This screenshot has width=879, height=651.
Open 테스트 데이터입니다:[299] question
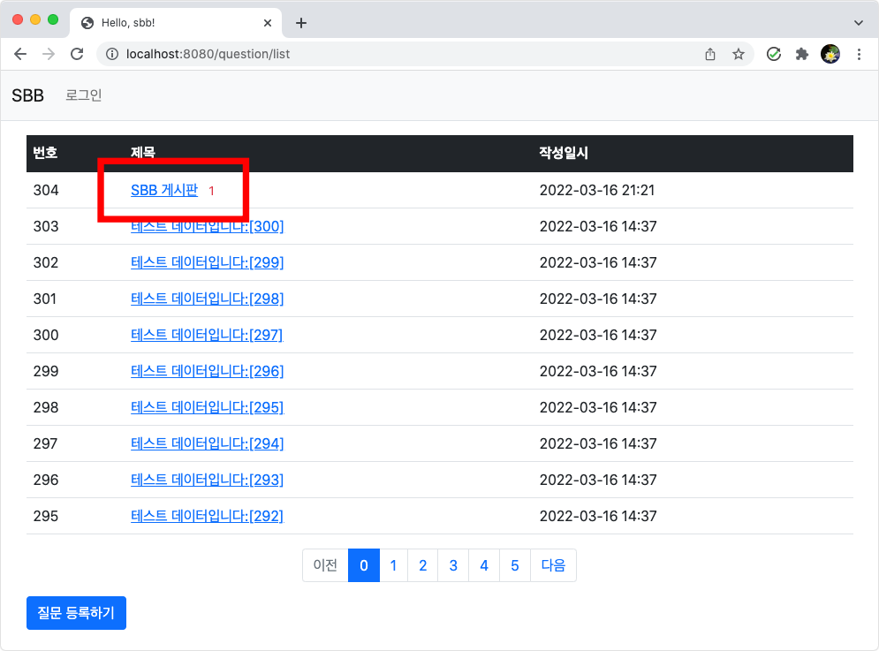[208, 262]
